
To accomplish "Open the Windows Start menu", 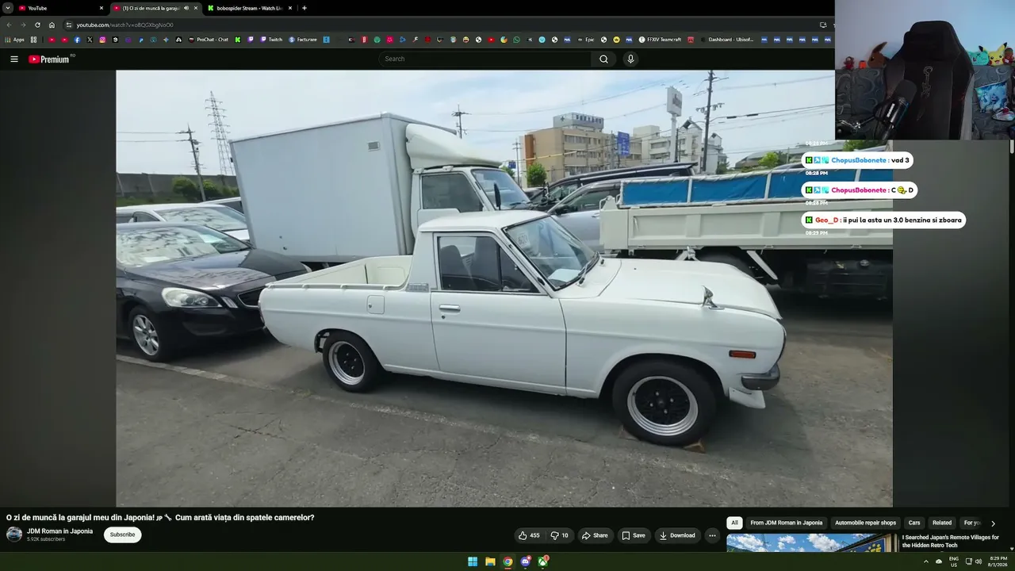I will pyautogui.click(x=473, y=561).
